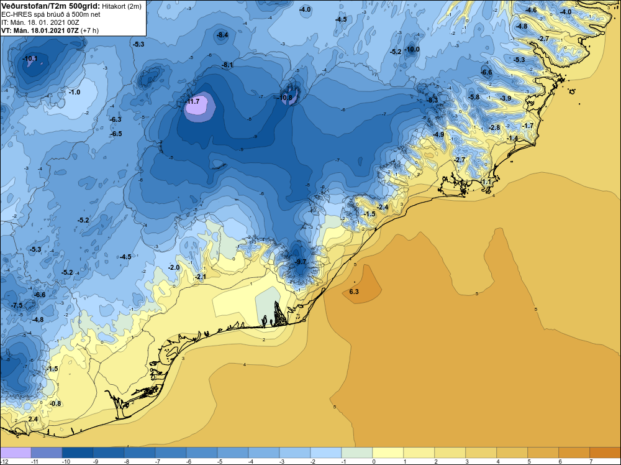Screen dimensions: 621x465
Task: Click the -2.4 temperature label
Action: (383, 208)
